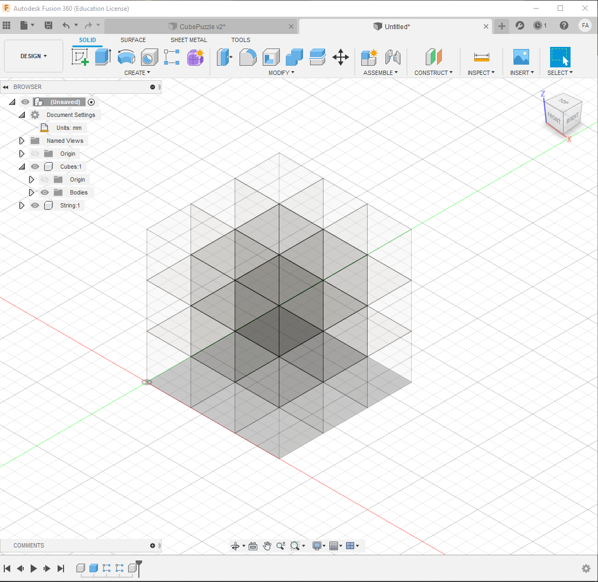This screenshot has width=598, height=582.
Task: Click the Pan tool in navigation bar
Action: click(267, 545)
